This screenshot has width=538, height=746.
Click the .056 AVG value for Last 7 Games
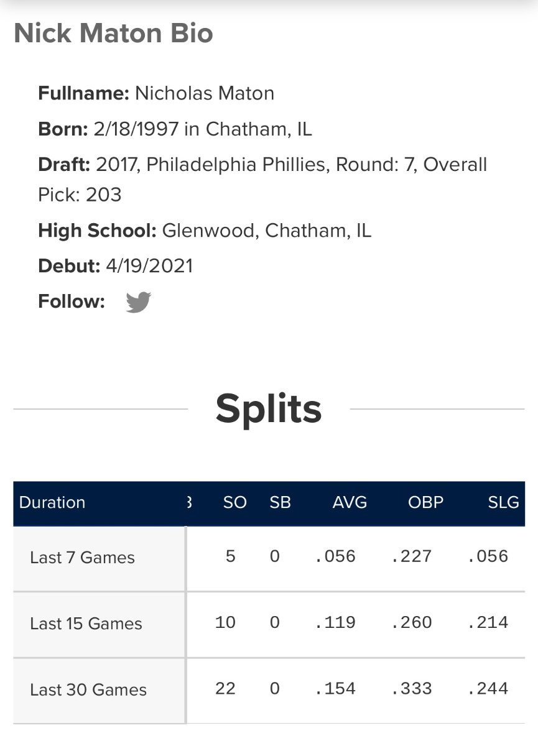click(x=335, y=556)
